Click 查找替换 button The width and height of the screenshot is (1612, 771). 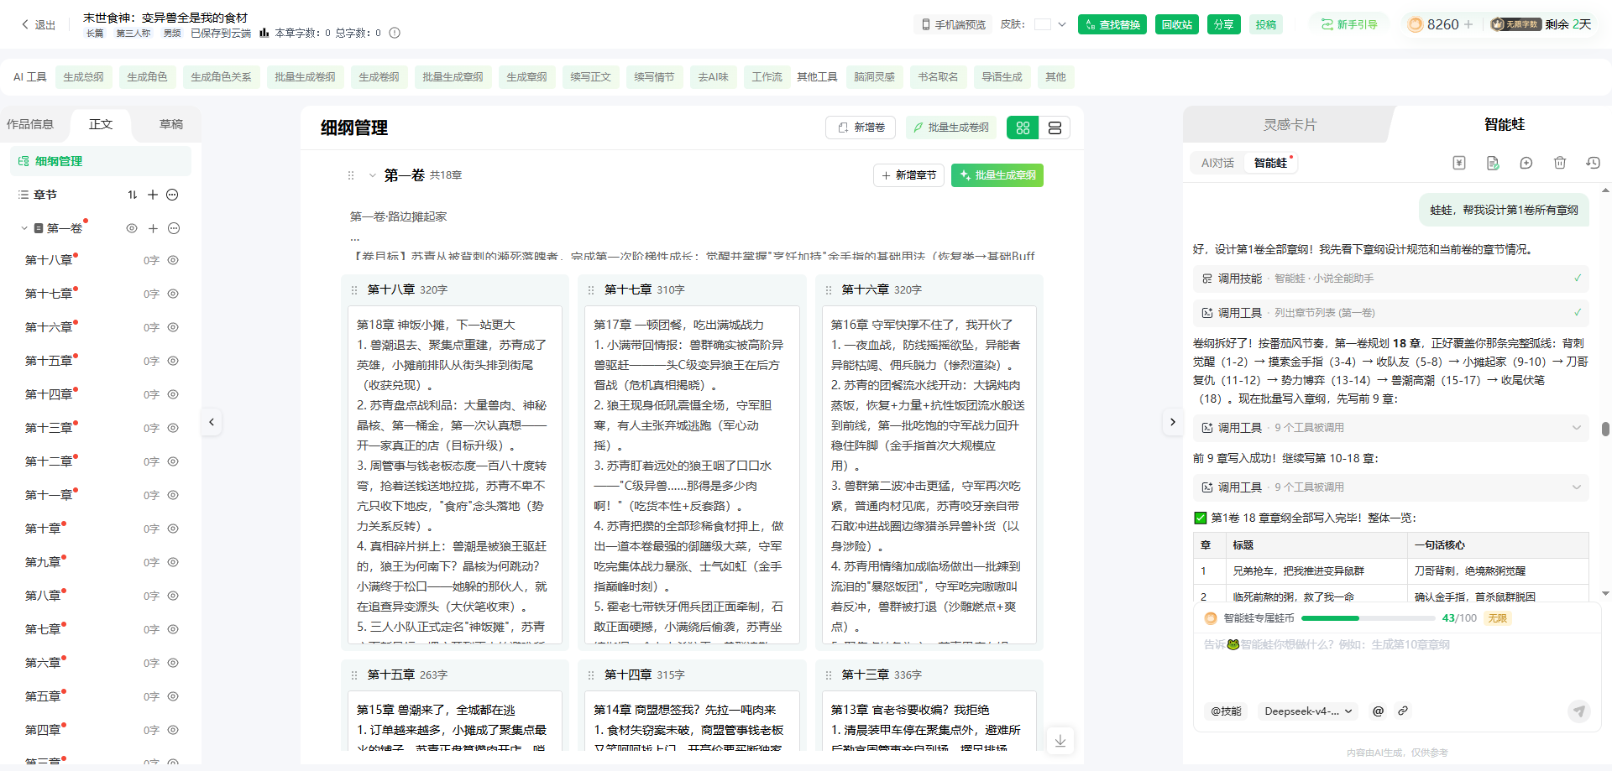[x=1112, y=24]
